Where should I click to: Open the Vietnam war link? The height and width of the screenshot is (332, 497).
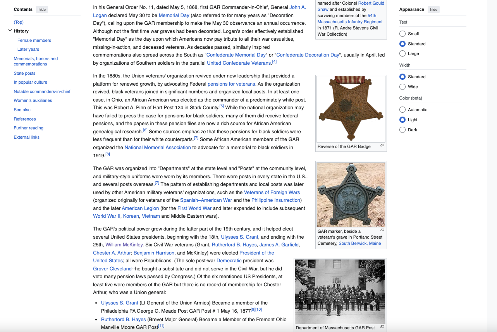click(151, 216)
